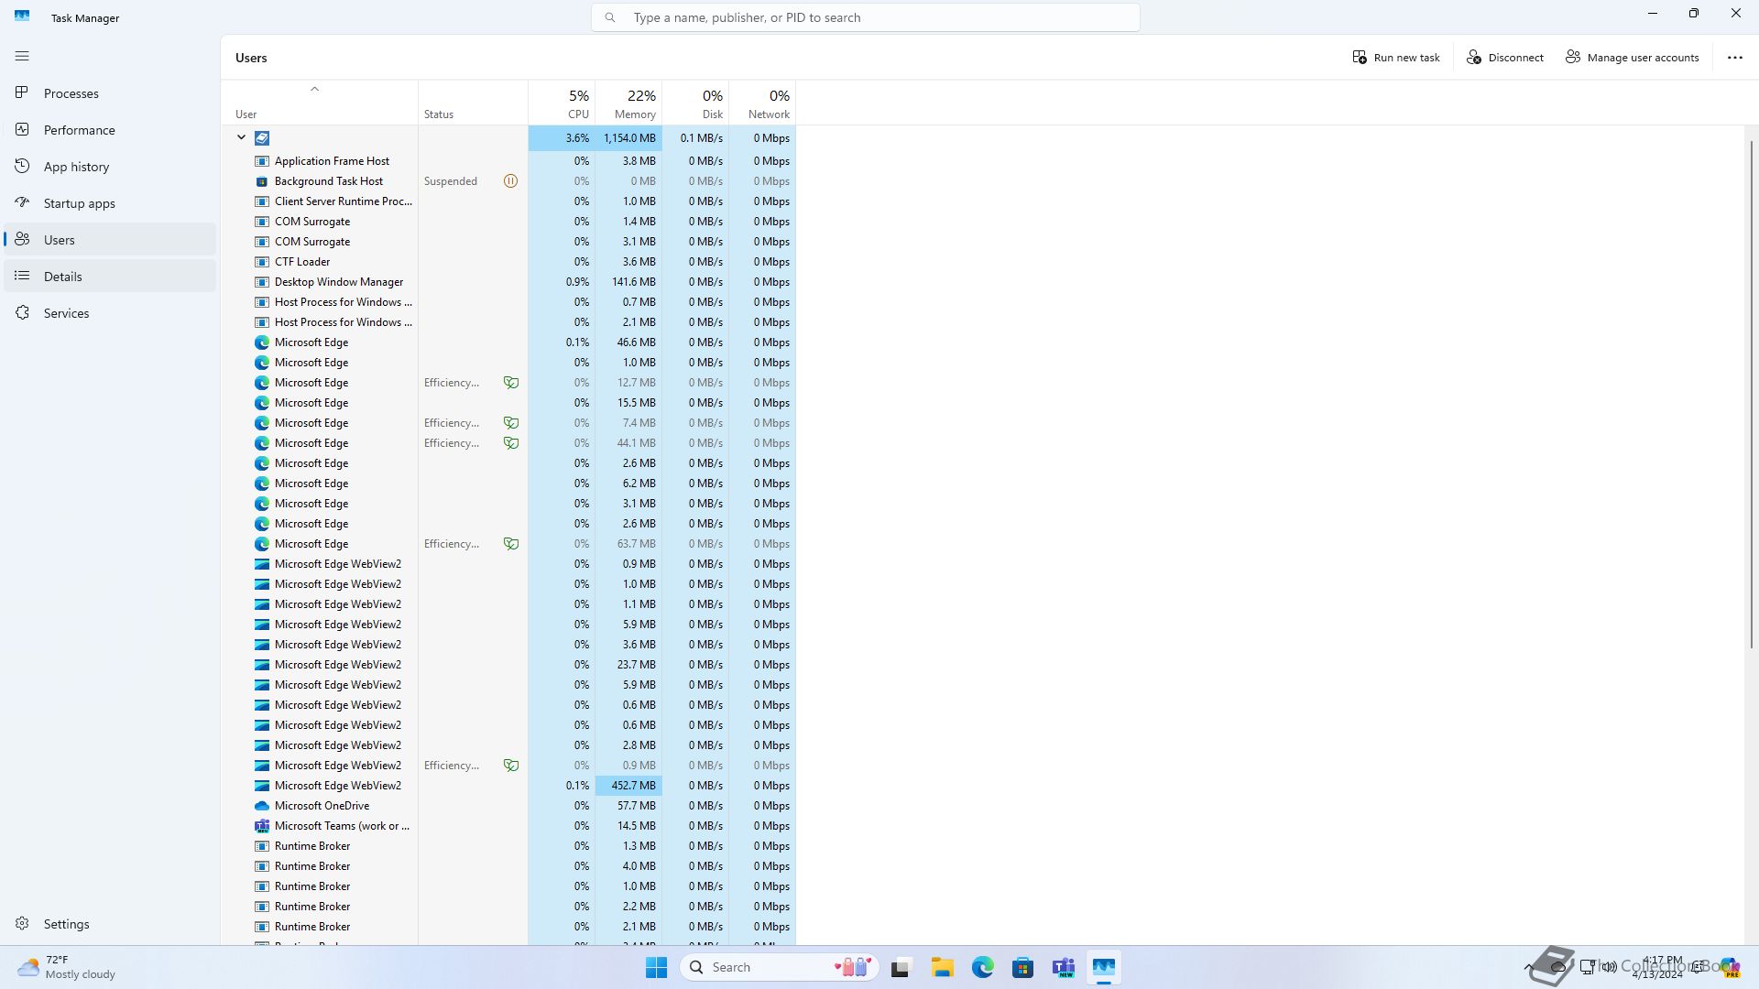
Task: Switch to the Performance page
Action: click(x=110, y=130)
